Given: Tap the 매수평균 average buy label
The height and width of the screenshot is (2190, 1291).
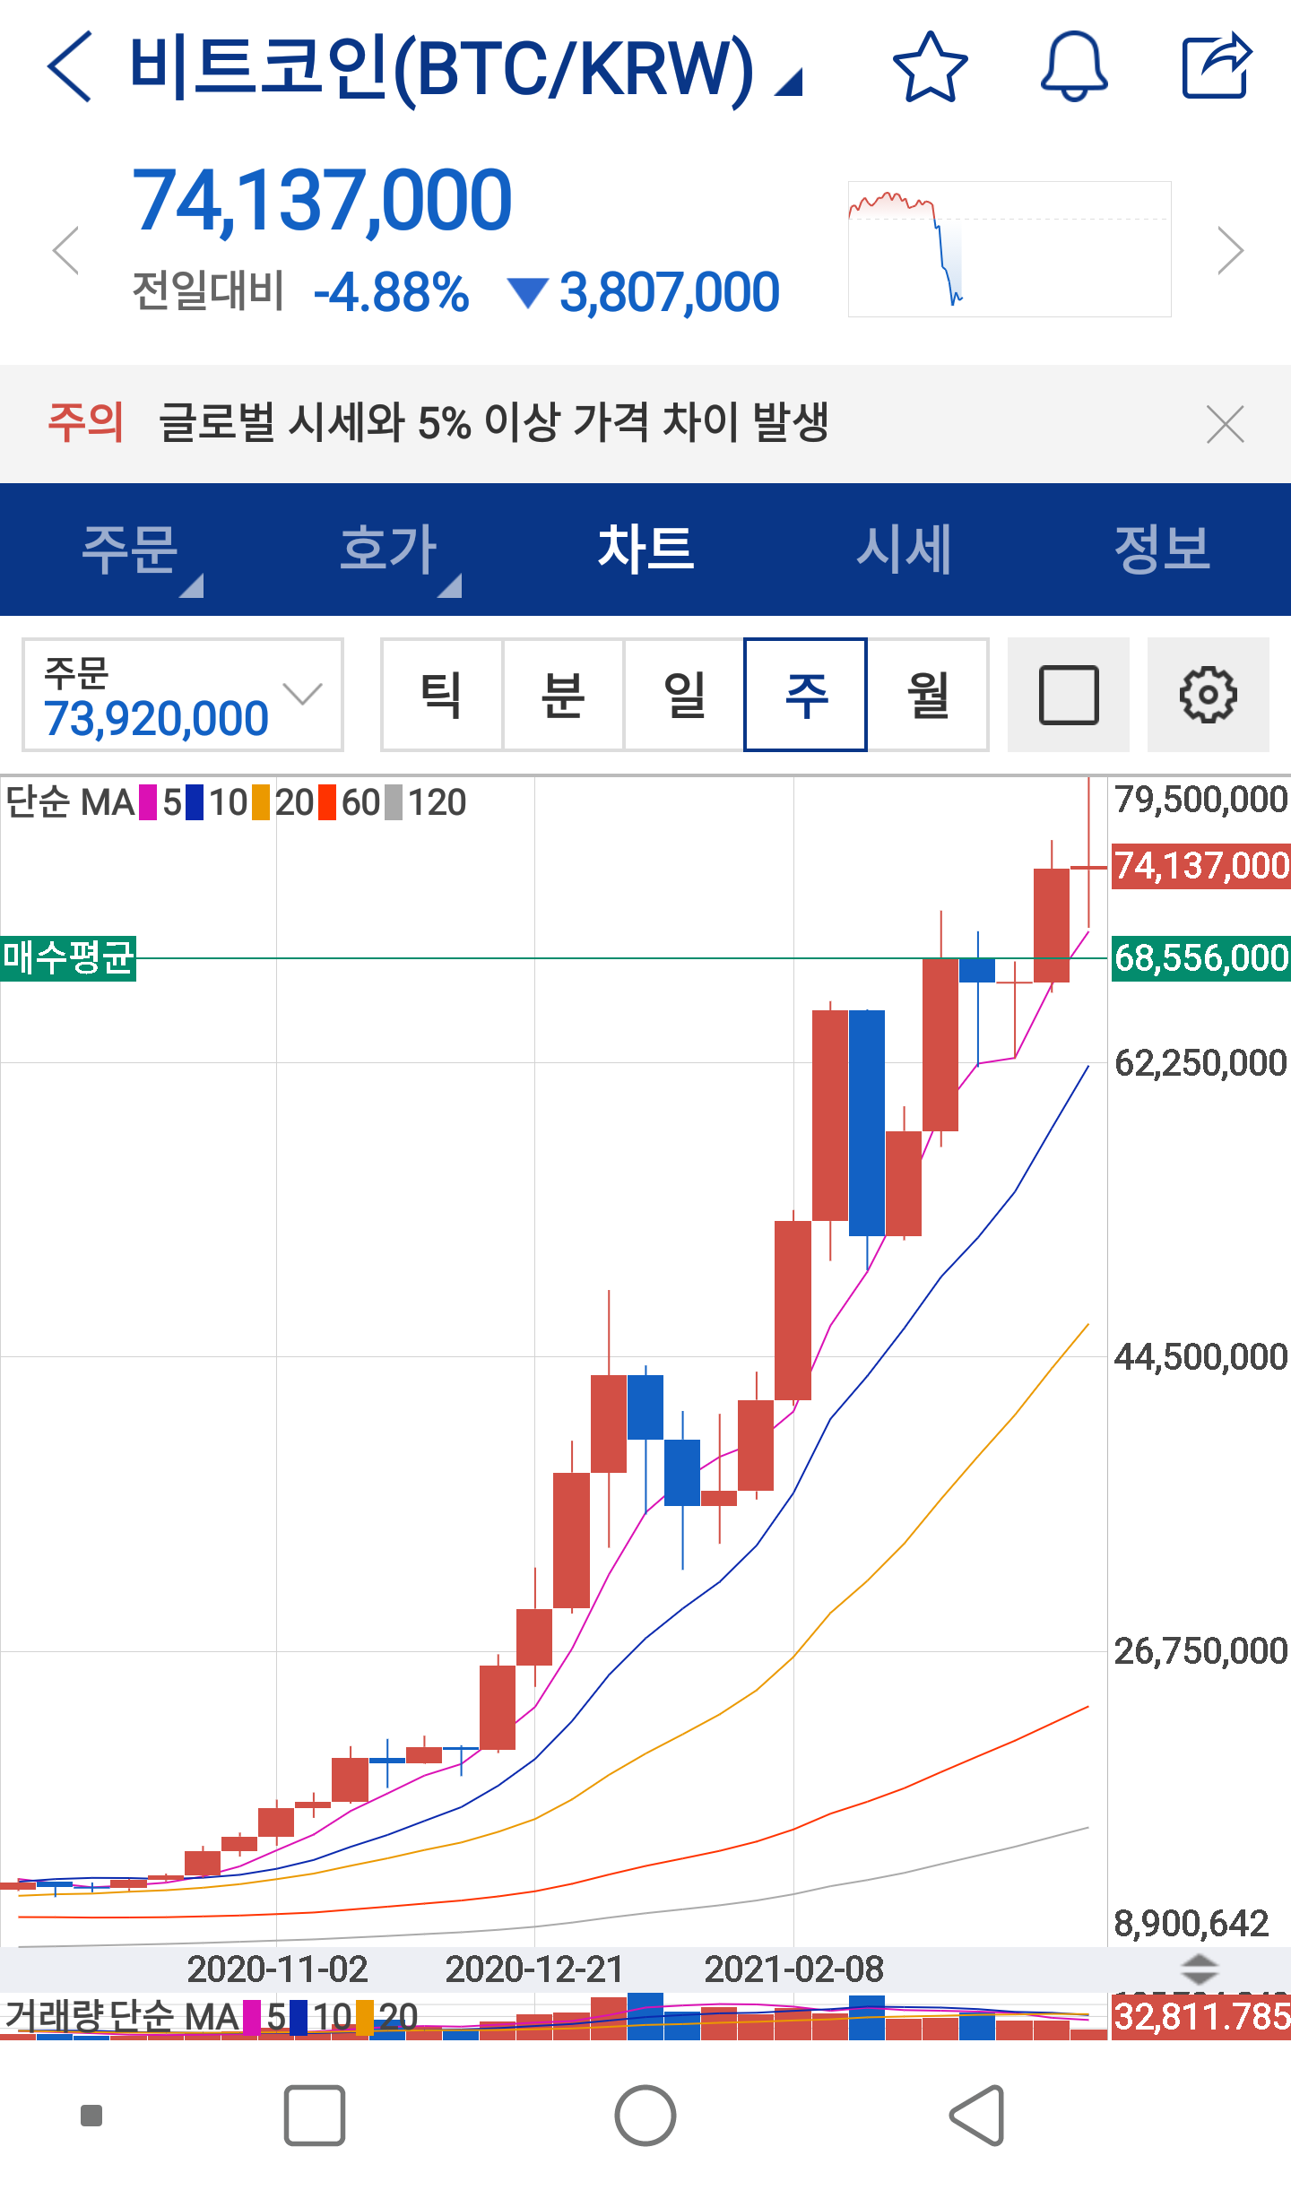Looking at the screenshot, I should (68, 958).
